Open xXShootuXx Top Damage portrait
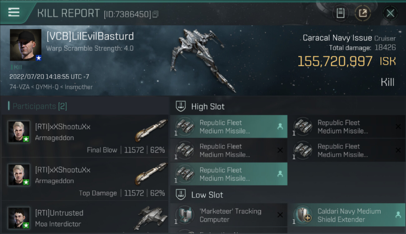 click(x=19, y=175)
